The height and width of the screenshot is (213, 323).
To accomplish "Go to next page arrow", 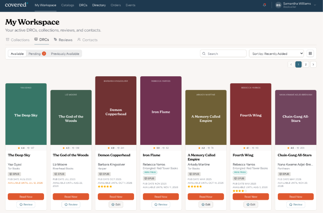I will 313,64.
